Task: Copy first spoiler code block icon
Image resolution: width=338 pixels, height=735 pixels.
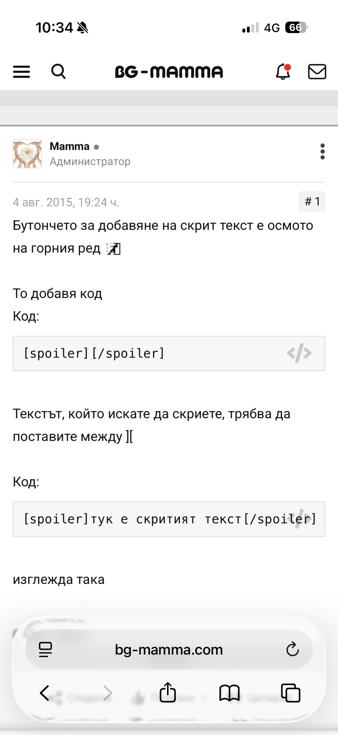Action: click(x=299, y=353)
